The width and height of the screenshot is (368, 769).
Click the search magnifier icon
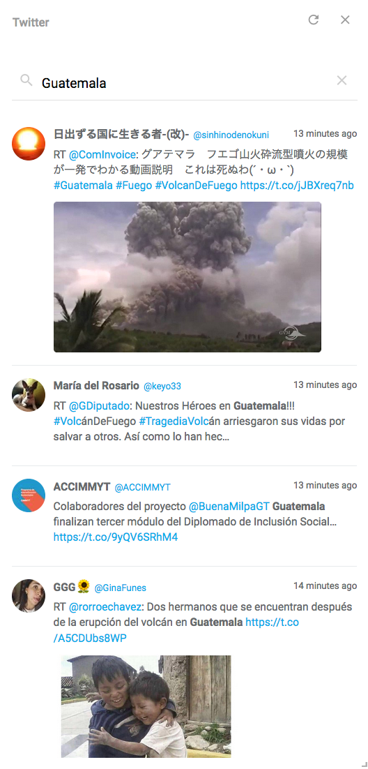[26, 80]
